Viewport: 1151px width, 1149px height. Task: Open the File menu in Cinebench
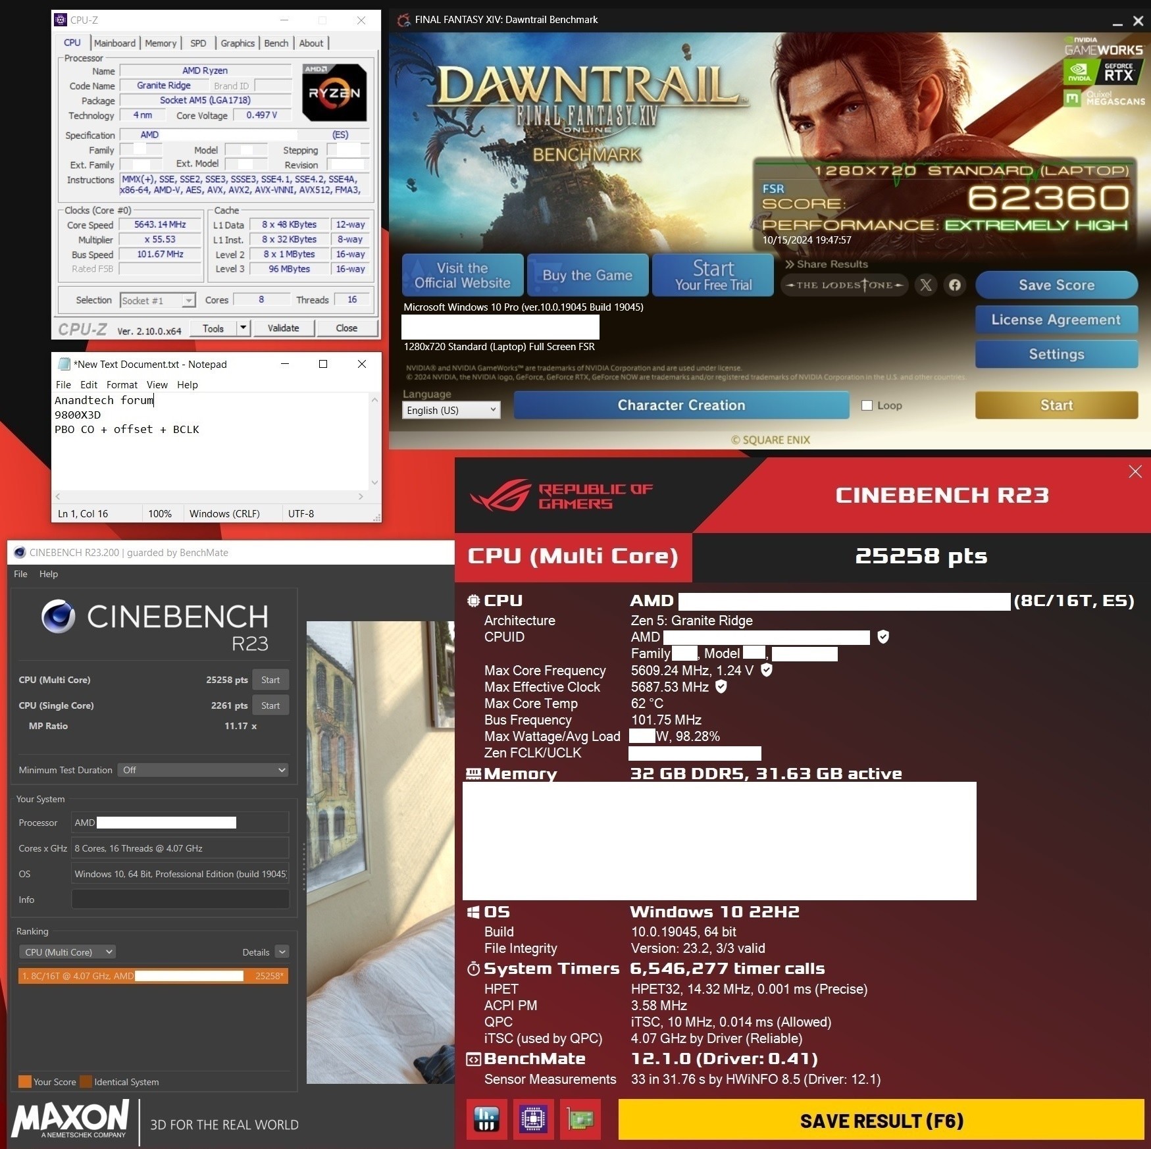coord(20,574)
